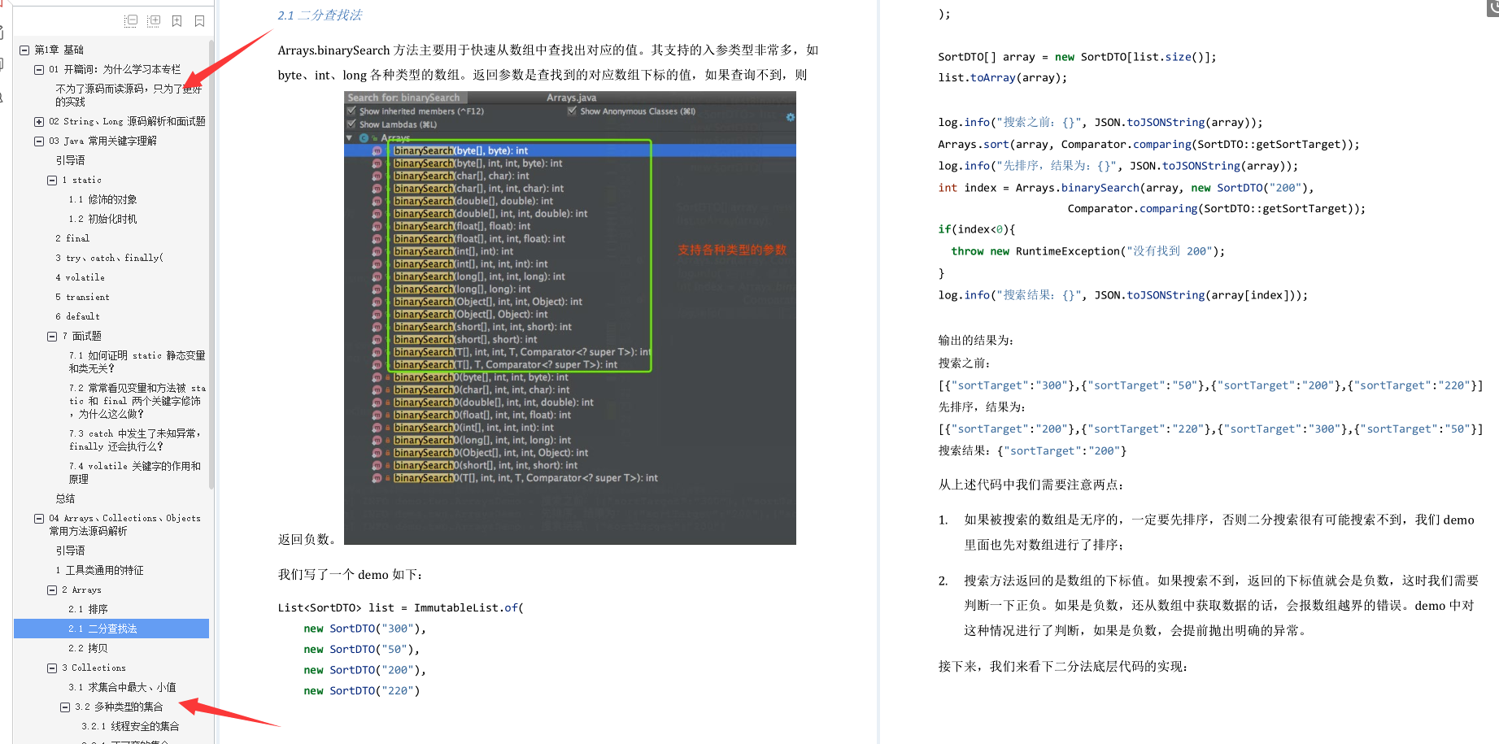
Task: Click the throw new RuntimeException line
Action: pos(1087,251)
